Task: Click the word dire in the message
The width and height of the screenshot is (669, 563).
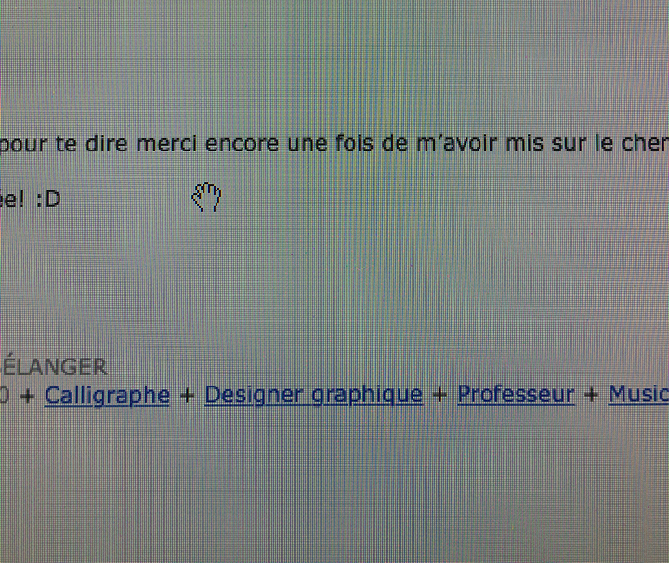Action: [x=106, y=143]
